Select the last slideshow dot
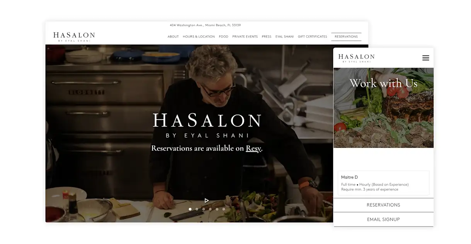Screen dimensions: 471x244 [224, 209]
